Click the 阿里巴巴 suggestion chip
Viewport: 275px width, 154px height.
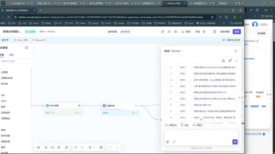tap(171, 125)
